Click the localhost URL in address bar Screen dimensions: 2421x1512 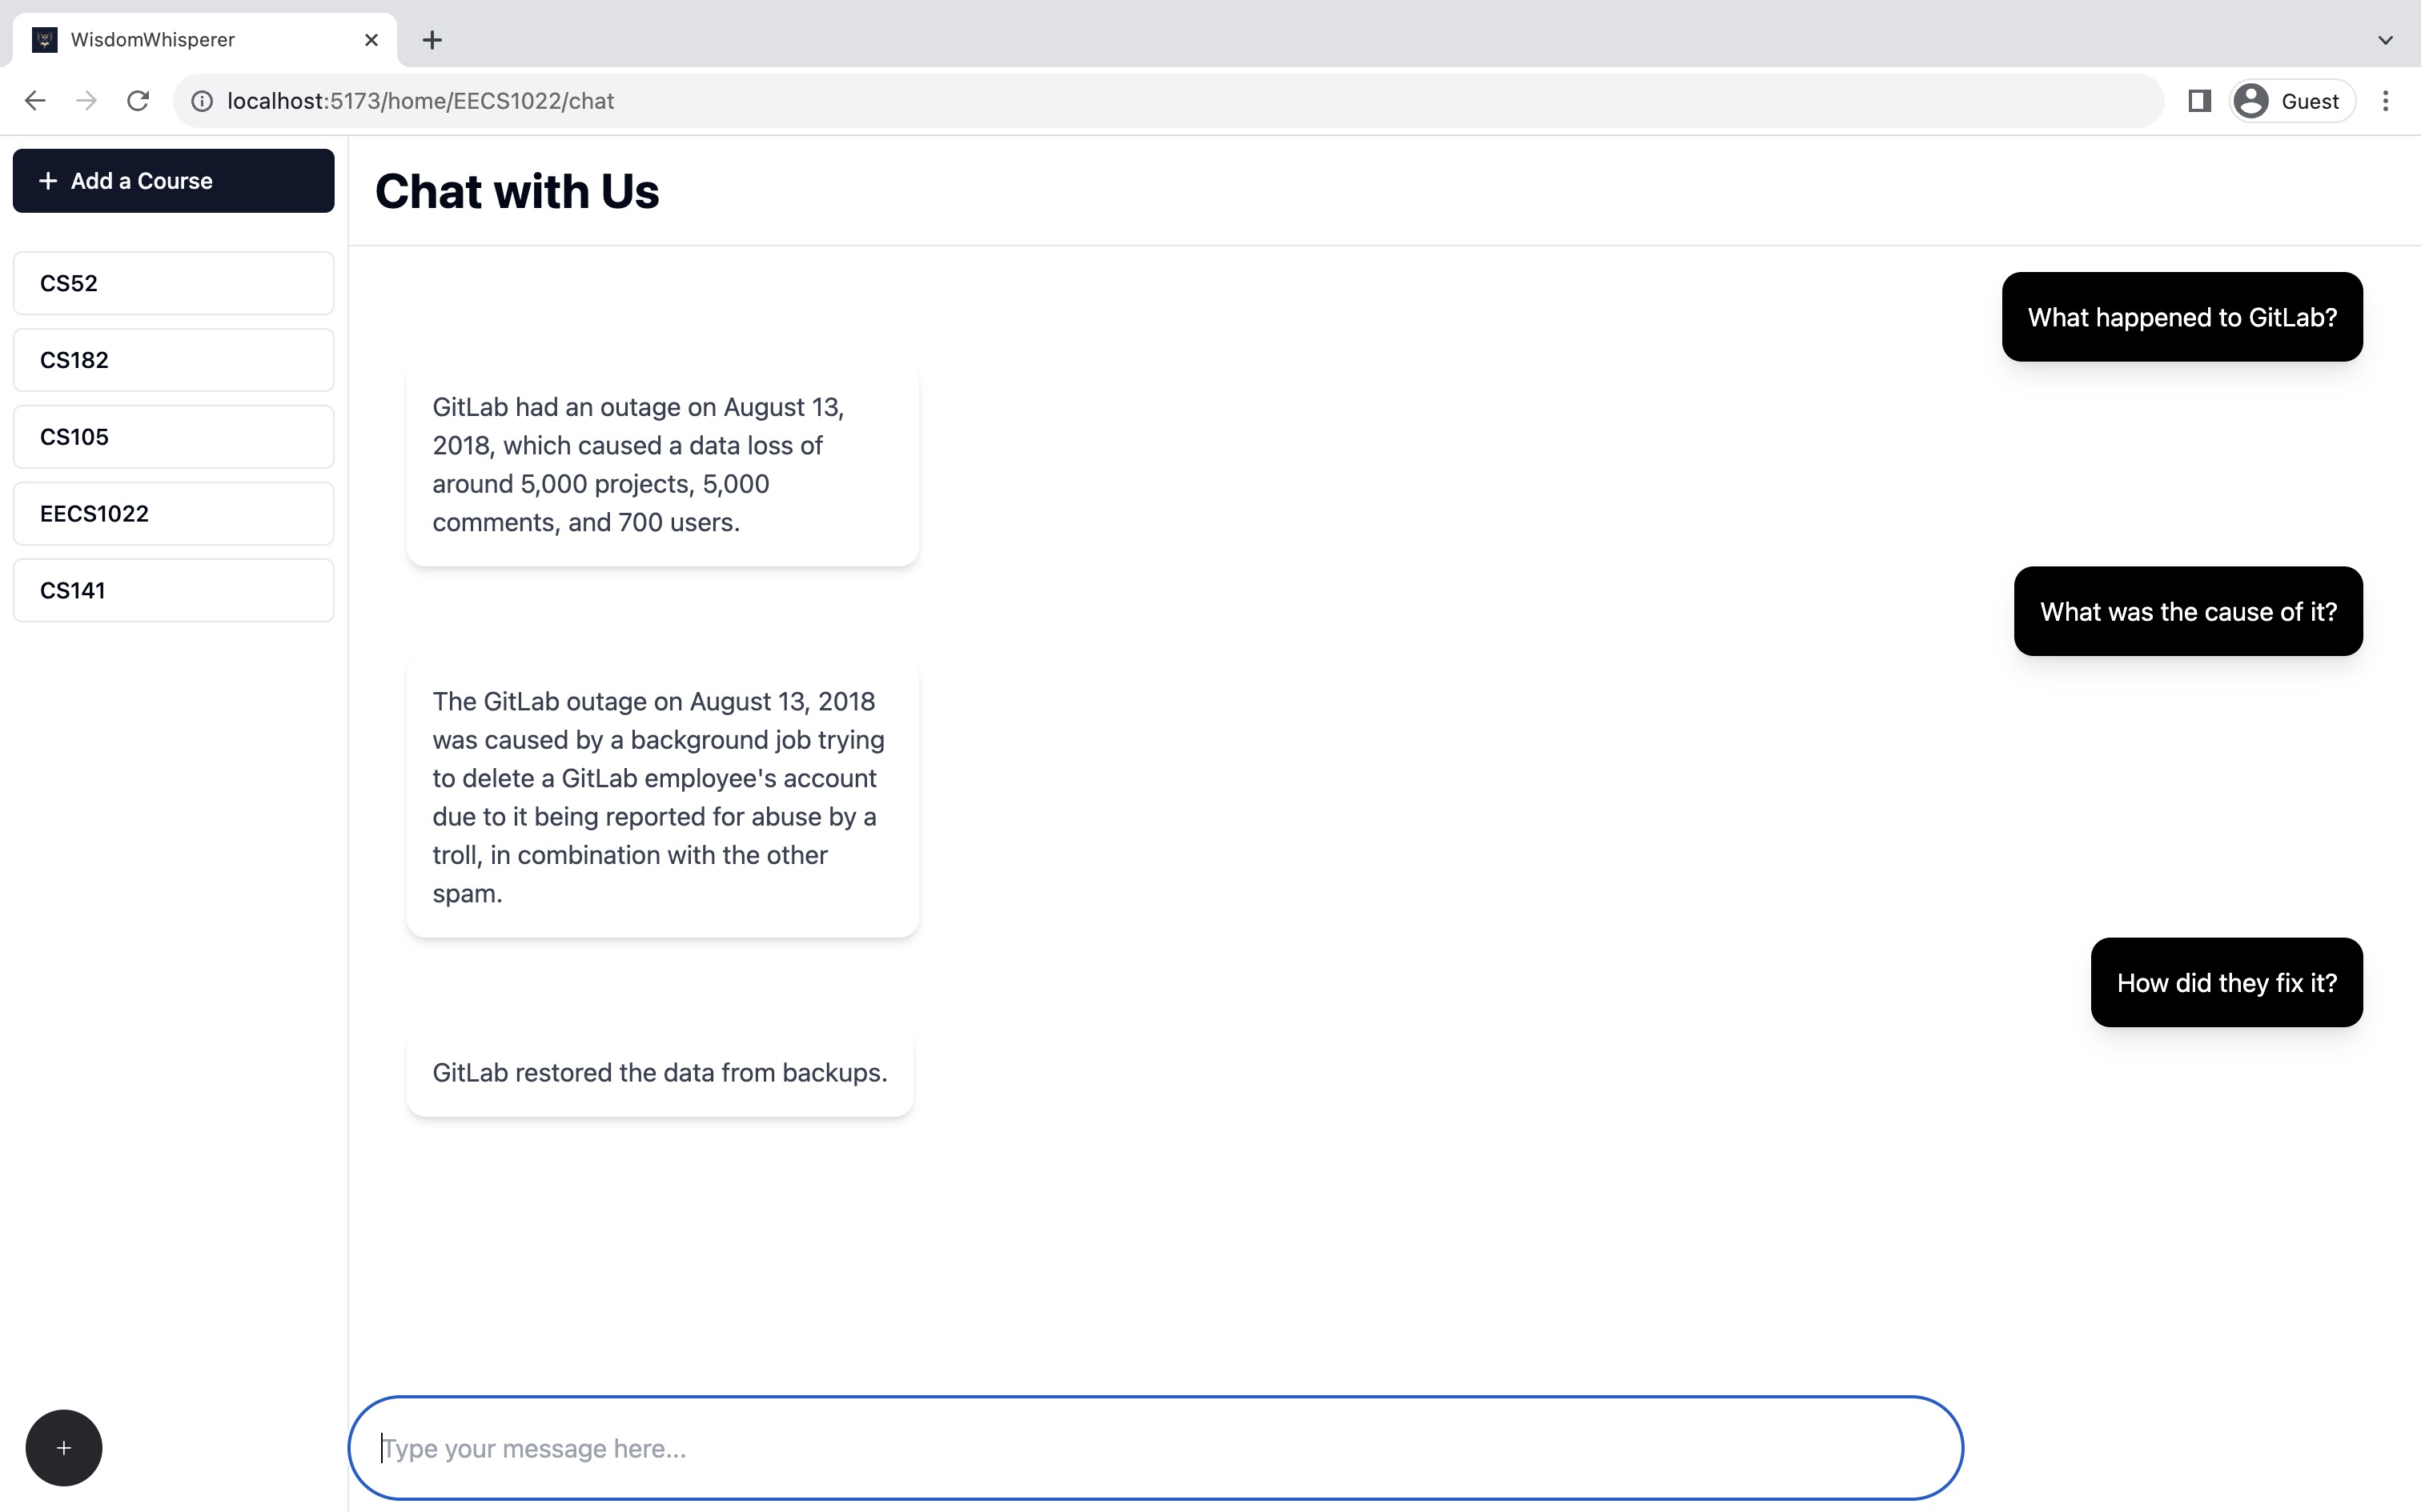coord(420,101)
